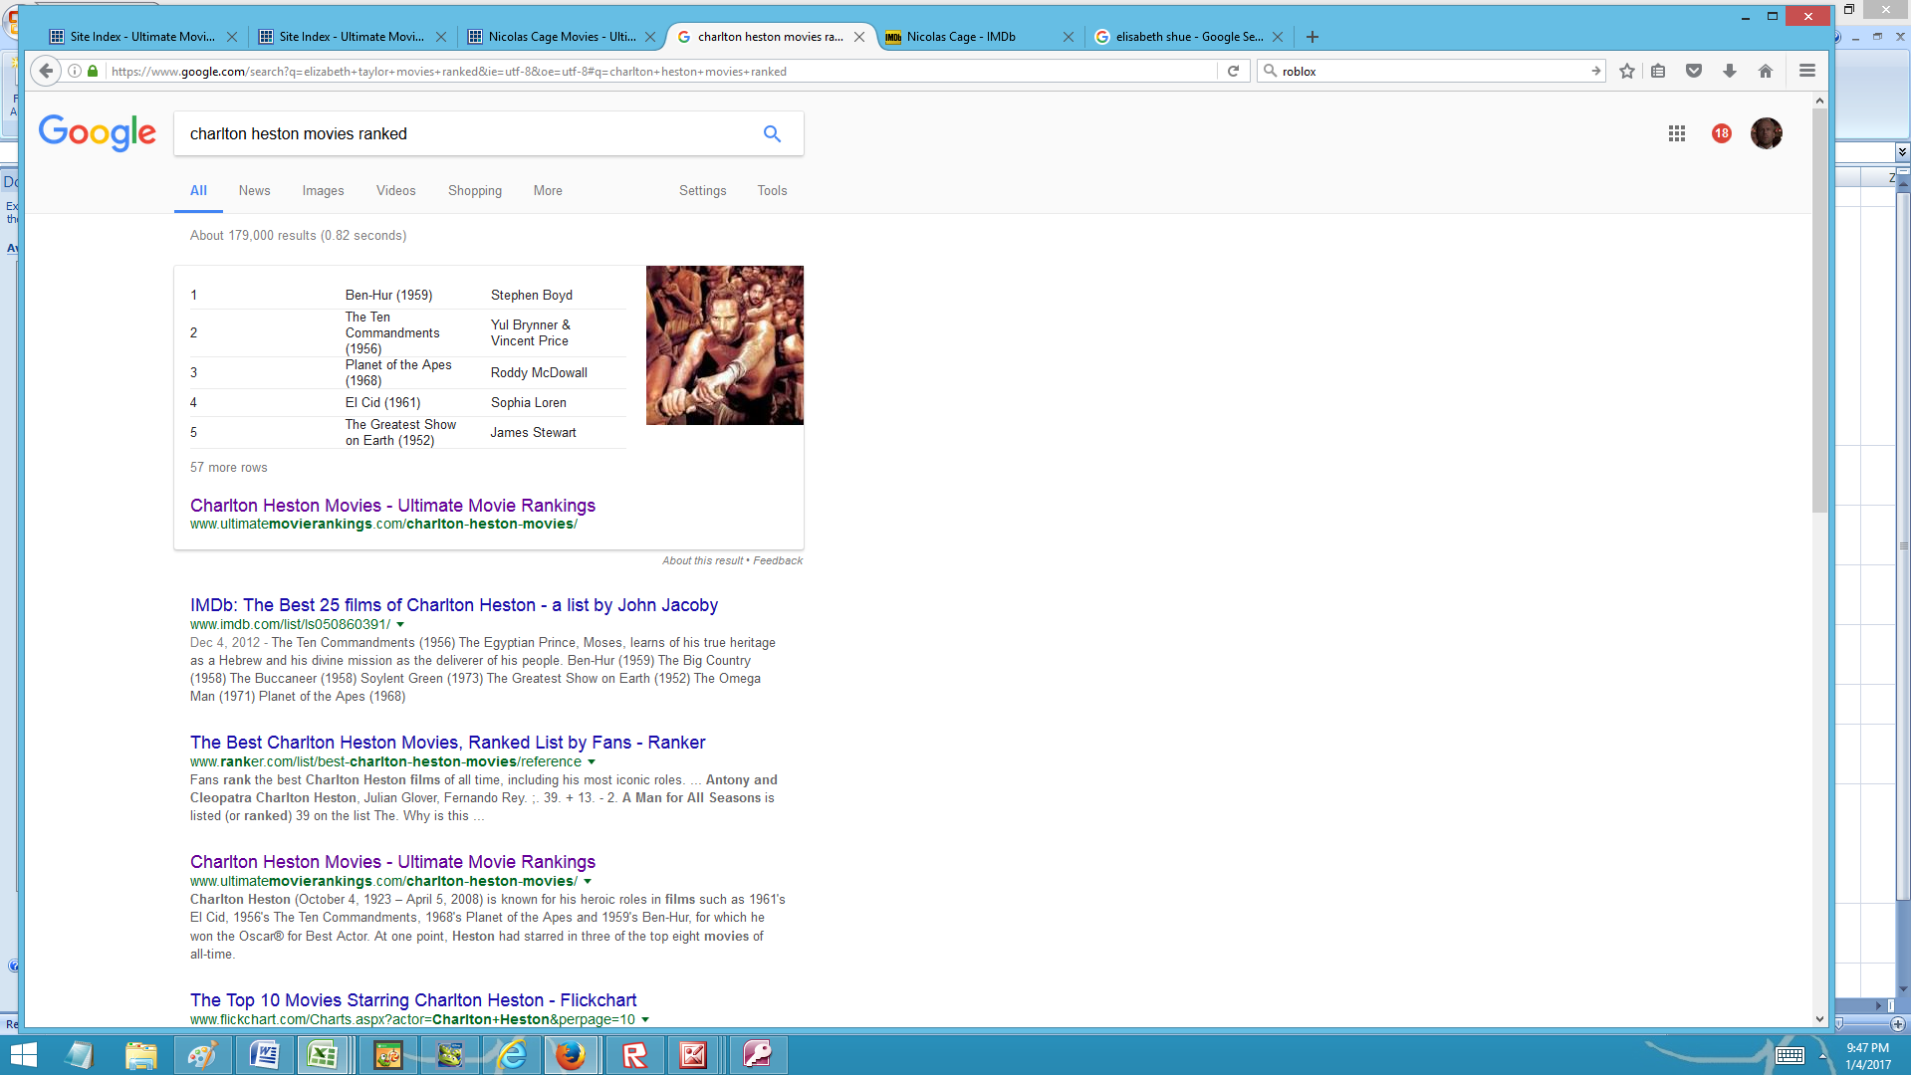Open the Google account profile picture
This screenshot has height=1075, width=1912.
[x=1767, y=133]
